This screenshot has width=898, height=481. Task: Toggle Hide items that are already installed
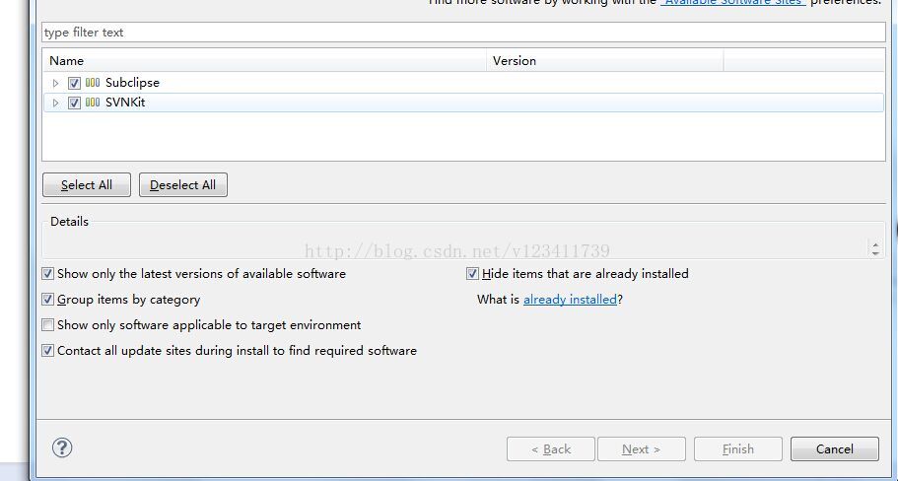tap(472, 274)
